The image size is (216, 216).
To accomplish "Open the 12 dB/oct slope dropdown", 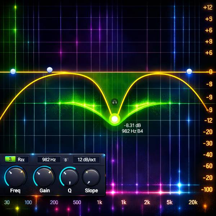I will click(86, 159).
